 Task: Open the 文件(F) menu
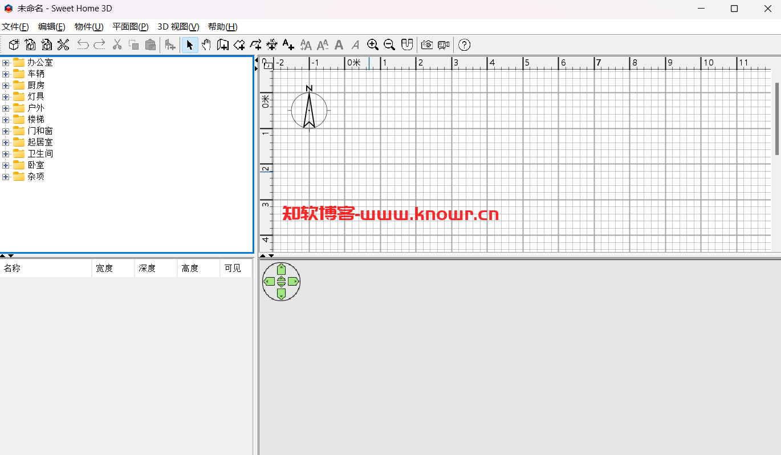tap(15, 27)
